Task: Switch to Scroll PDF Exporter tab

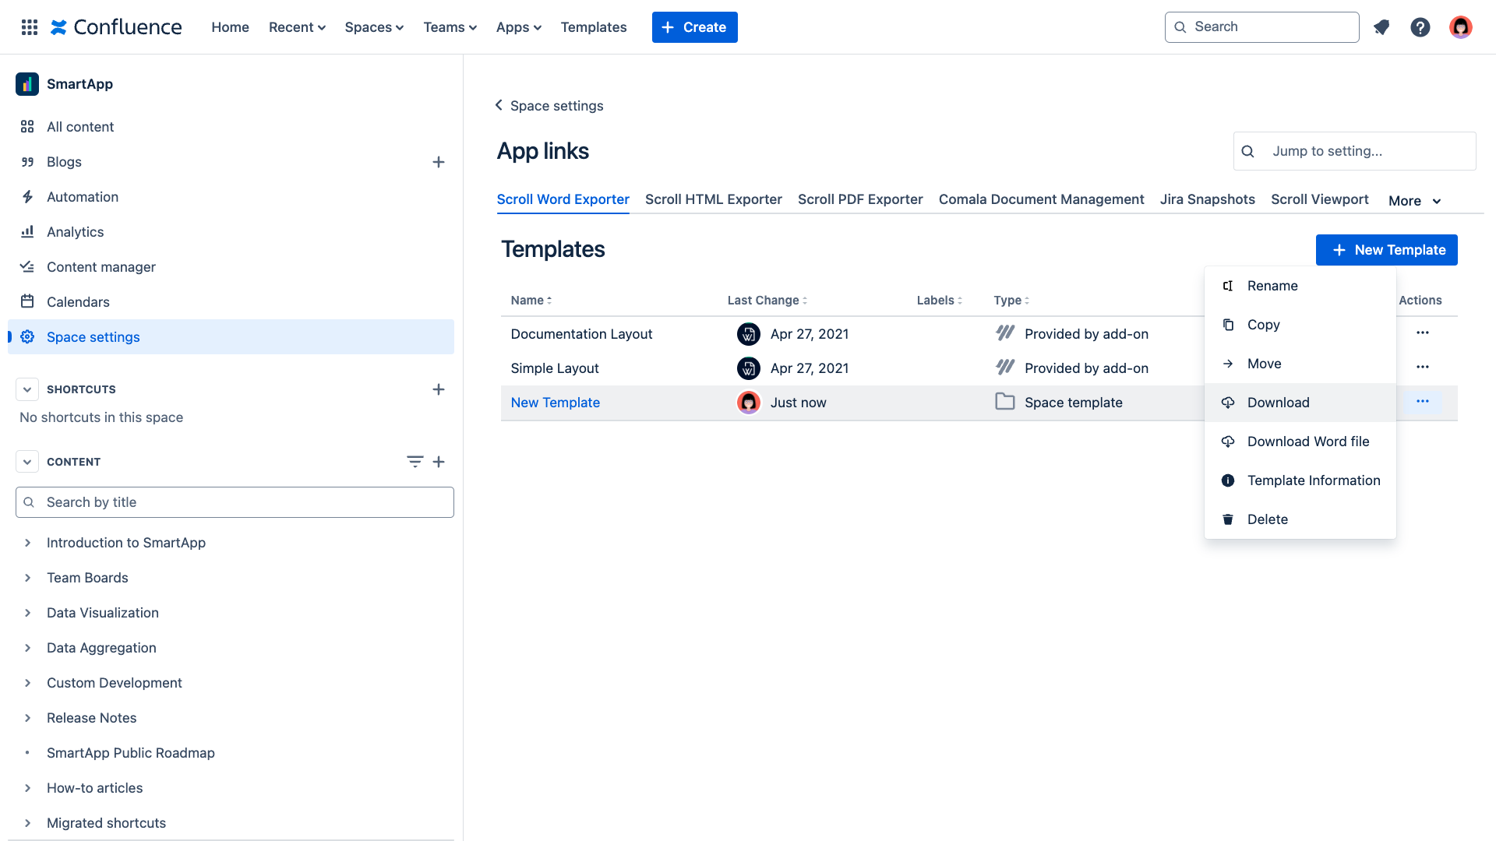Action: point(860,199)
